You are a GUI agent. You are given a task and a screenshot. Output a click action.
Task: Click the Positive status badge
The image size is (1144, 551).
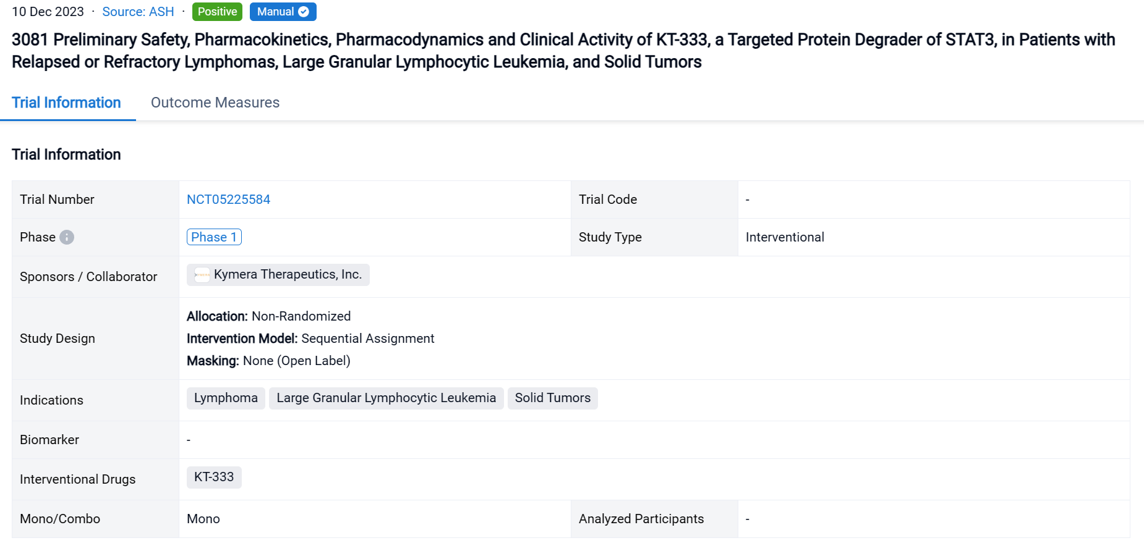tap(217, 12)
